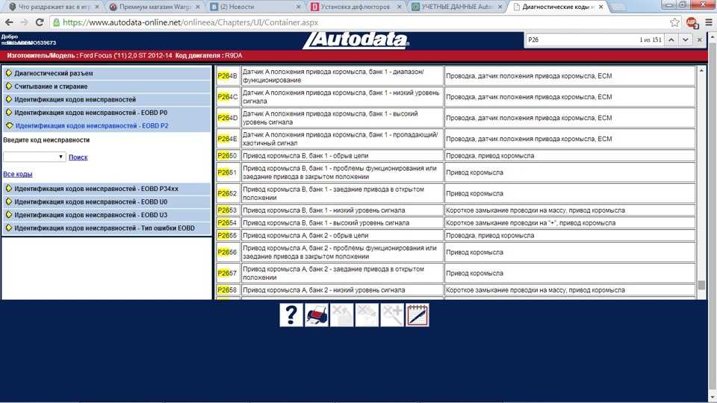Open the Adblock extension icon
Image resolution: width=717 pixels, height=403 pixels.
[692, 22]
